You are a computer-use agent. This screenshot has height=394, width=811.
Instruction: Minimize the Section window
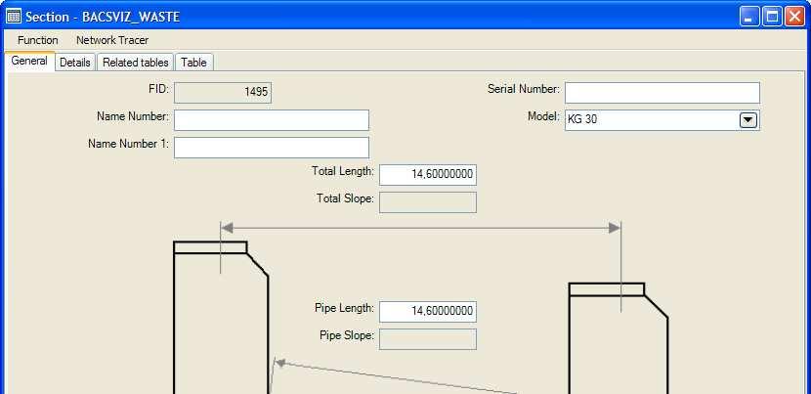tap(749, 17)
